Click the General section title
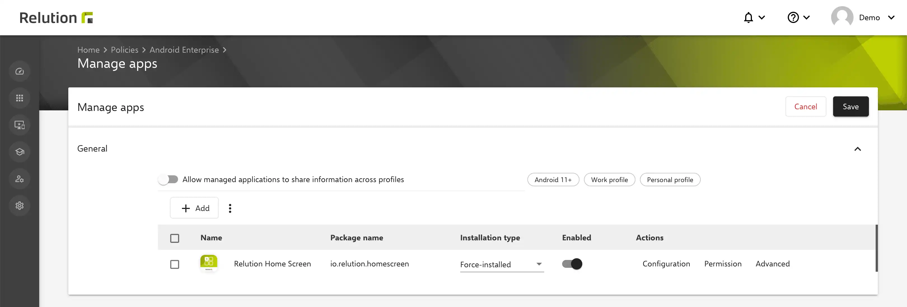The width and height of the screenshot is (907, 307). click(x=92, y=149)
